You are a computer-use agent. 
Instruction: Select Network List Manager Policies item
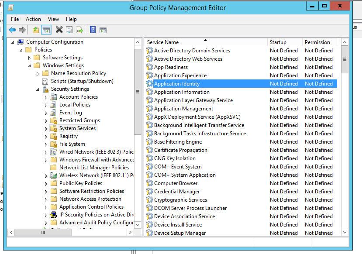click(x=94, y=168)
